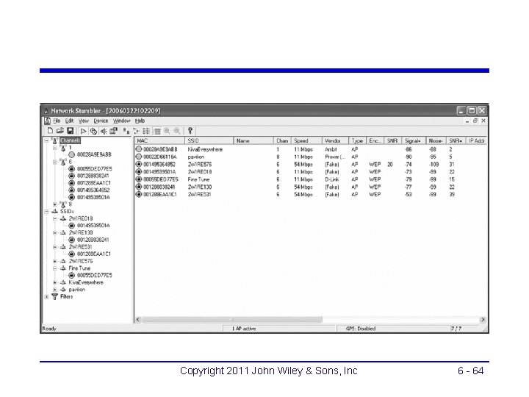Expand the Filters tree node
The width and height of the screenshot is (529, 397).
[x=46, y=297]
